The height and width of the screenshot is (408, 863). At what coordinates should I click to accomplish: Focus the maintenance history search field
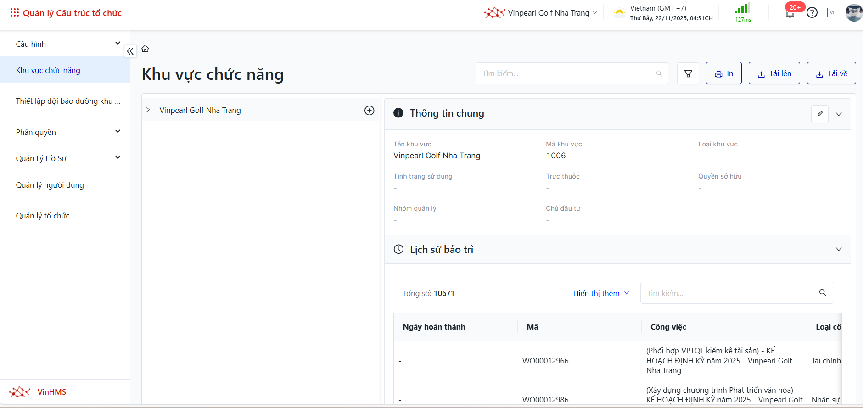[x=730, y=293]
